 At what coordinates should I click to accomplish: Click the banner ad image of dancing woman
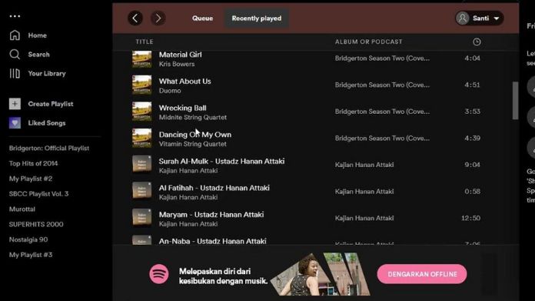tap(320, 274)
